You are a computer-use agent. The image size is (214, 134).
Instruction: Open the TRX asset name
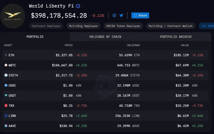click(x=11, y=106)
